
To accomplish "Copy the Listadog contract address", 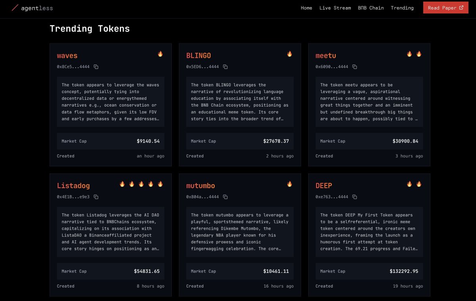I will coord(96,197).
